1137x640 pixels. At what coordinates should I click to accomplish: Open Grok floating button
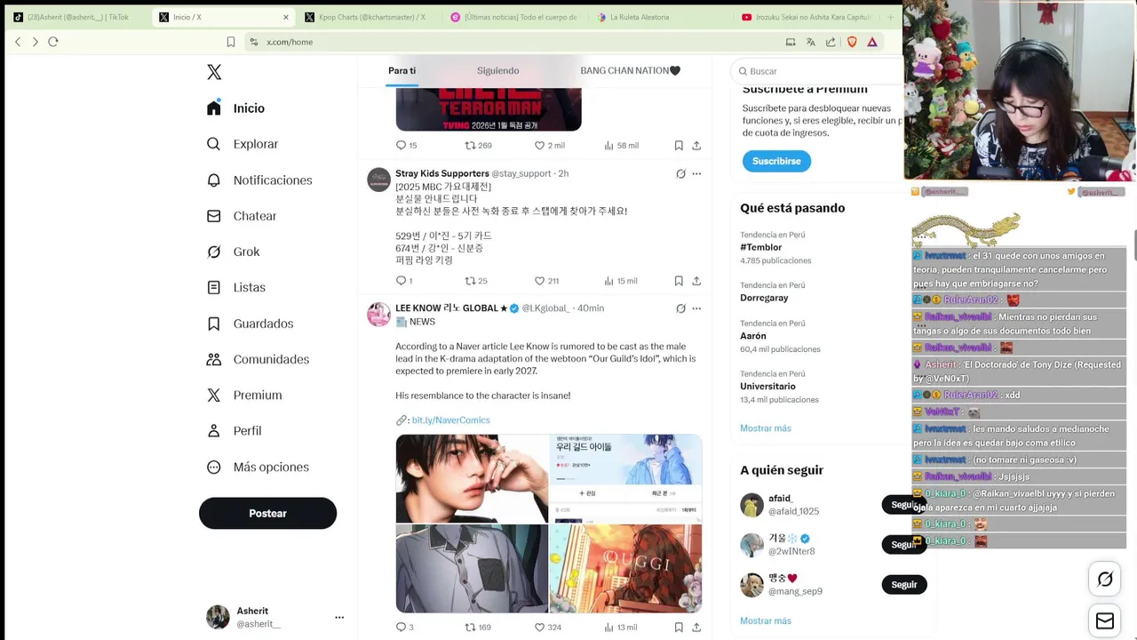coord(1105,580)
